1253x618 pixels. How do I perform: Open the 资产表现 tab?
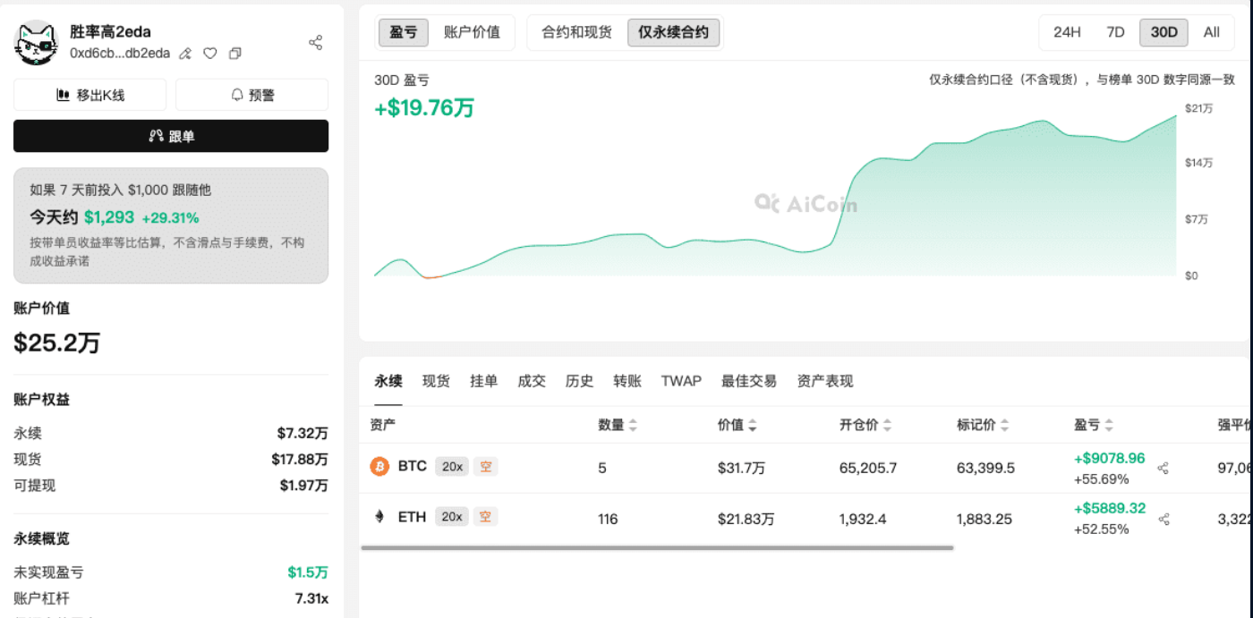tap(825, 381)
